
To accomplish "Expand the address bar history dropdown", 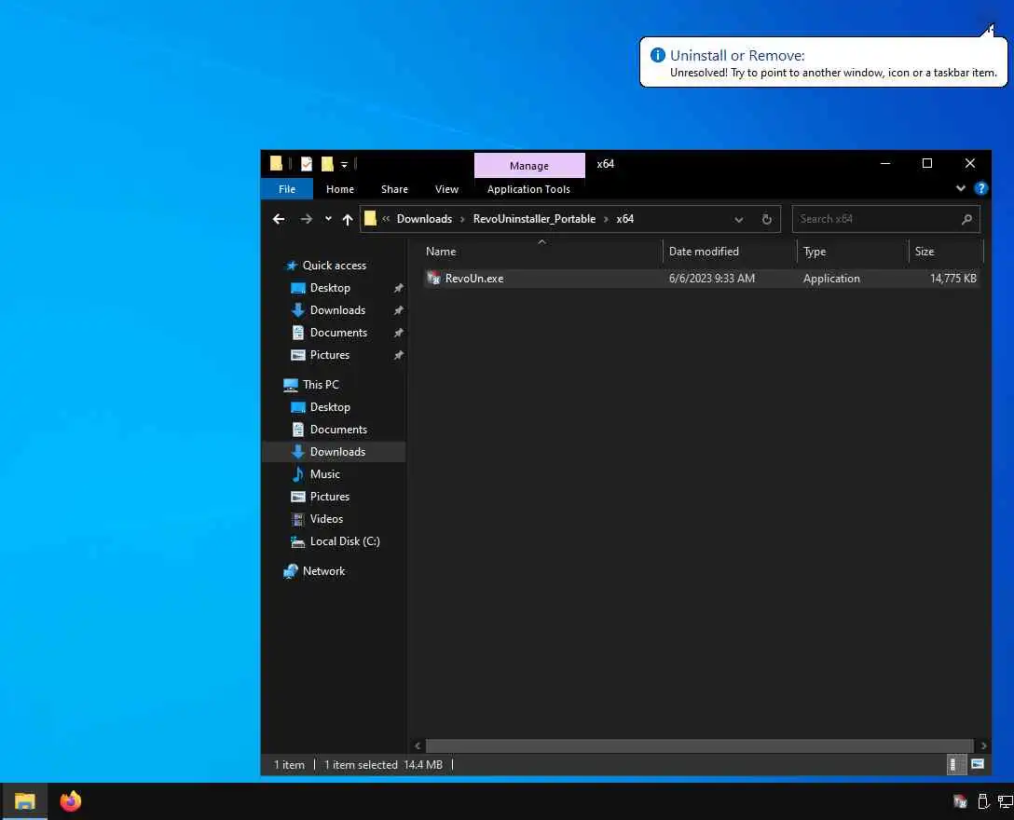I will [x=738, y=219].
